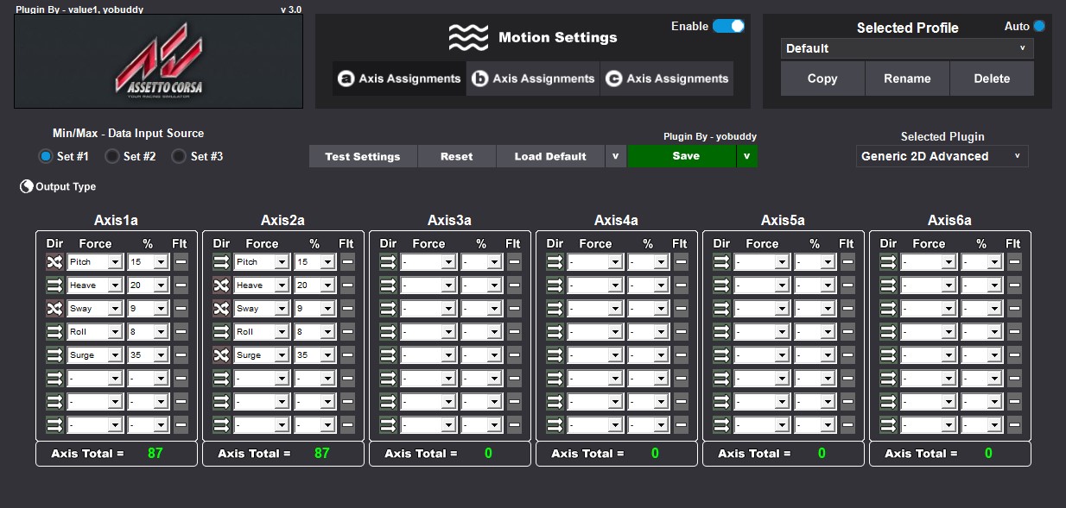Click direction arrow in Axis3a first row
Image resolution: width=1066 pixels, height=508 pixels.
pos(388,261)
